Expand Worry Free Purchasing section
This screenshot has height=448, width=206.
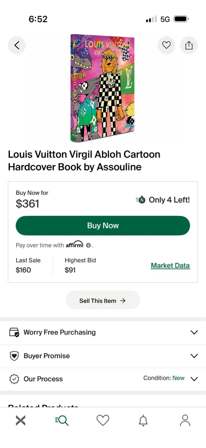(x=194, y=332)
